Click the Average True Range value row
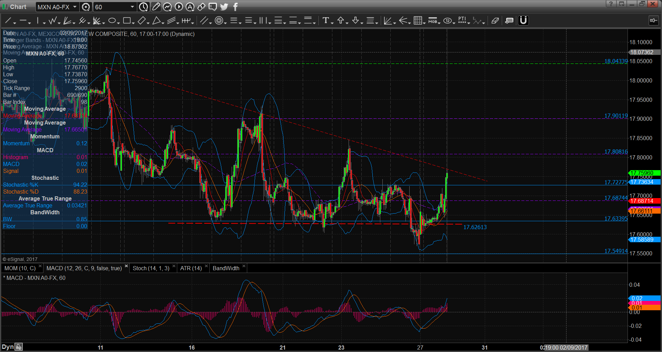The width and height of the screenshot is (662, 352). coord(45,205)
